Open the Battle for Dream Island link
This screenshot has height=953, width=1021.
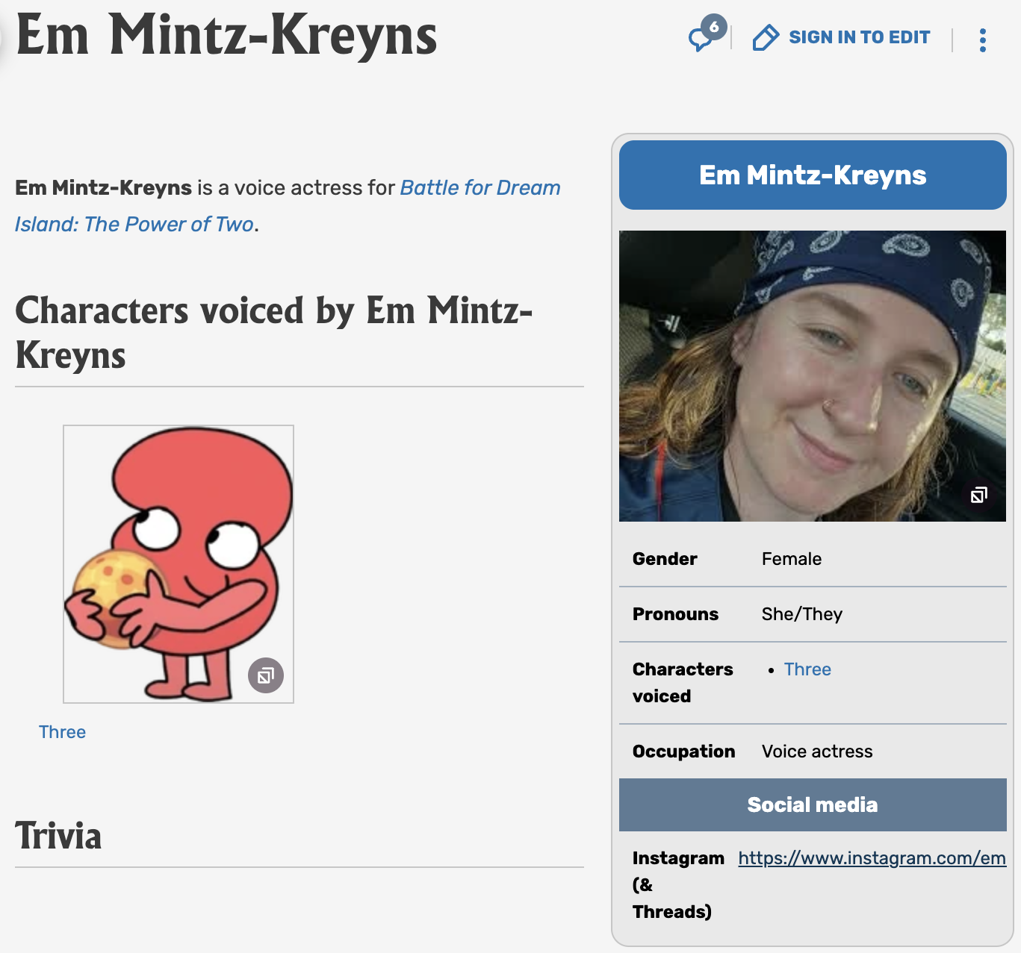coord(288,206)
